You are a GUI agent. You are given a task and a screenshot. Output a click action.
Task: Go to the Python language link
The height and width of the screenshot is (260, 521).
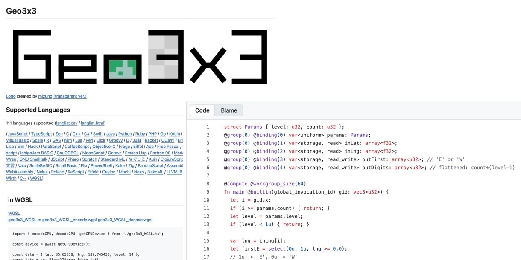click(125, 134)
